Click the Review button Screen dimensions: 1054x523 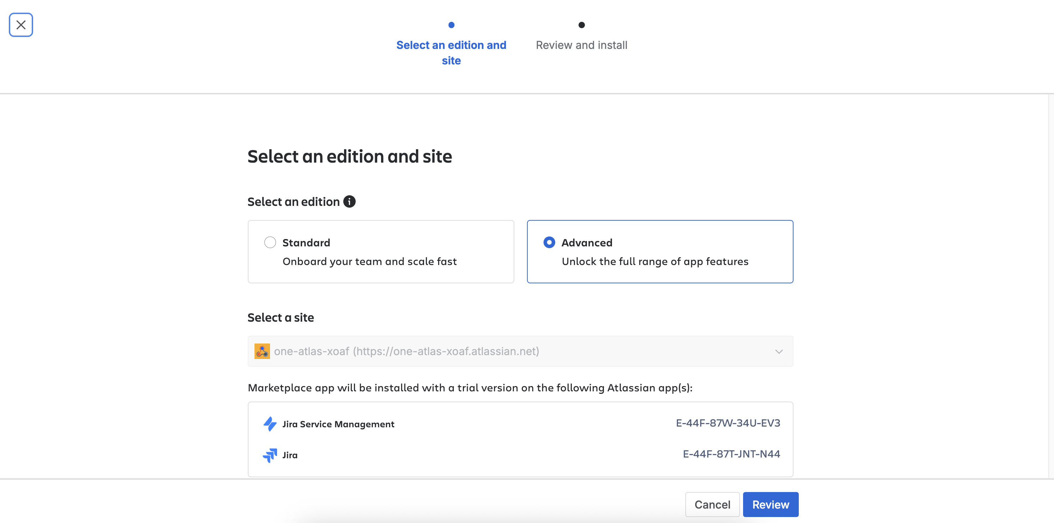point(771,505)
